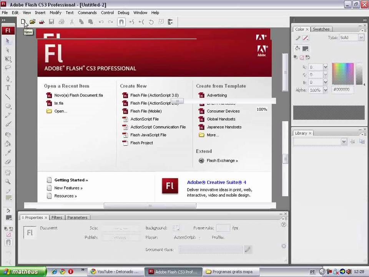Select the Eyedropper tool
This screenshot has width=369, height=277.
tap(8, 153)
